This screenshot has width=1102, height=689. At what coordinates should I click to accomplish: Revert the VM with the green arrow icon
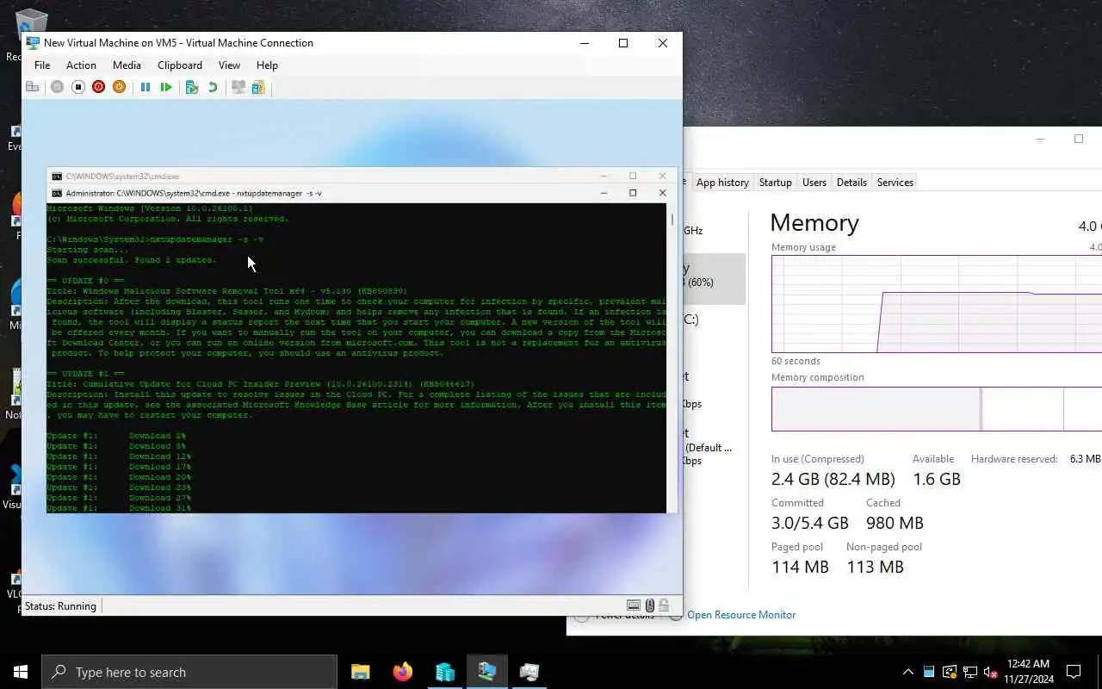(213, 87)
